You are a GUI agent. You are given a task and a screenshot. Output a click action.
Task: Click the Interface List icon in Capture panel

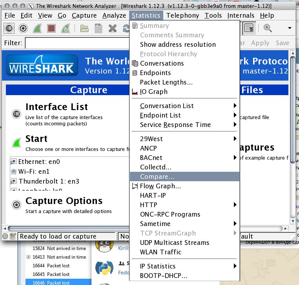tap(16, 114)
